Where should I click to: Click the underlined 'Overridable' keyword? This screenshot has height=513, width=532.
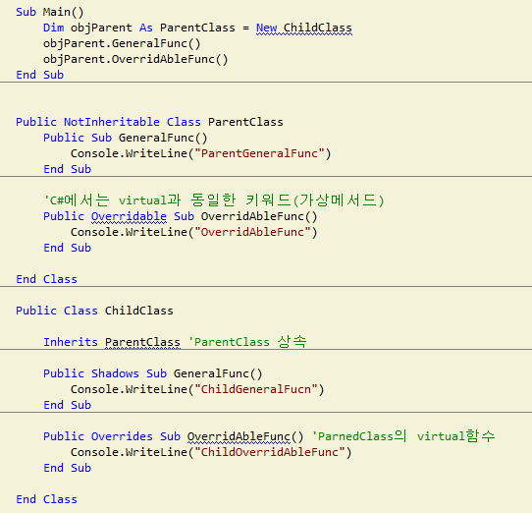point(129,217)
